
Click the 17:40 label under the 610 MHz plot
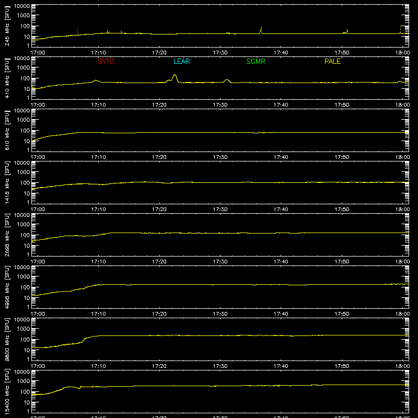coord(281,157)
